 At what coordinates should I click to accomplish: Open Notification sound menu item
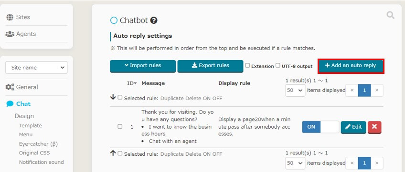coord(42,162)
